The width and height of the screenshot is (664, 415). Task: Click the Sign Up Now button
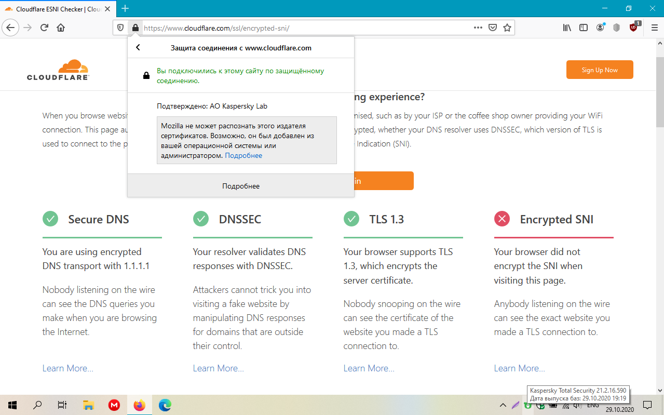tap(600, 70)
